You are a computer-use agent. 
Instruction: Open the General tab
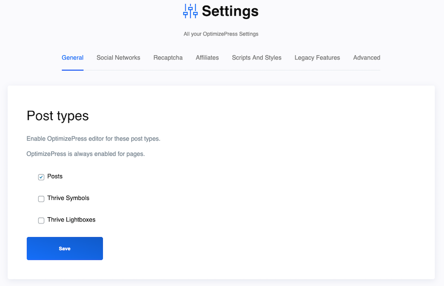[x=73, y=58]
